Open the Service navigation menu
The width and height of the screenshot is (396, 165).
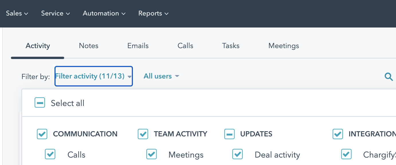click(x=56, y=13)
